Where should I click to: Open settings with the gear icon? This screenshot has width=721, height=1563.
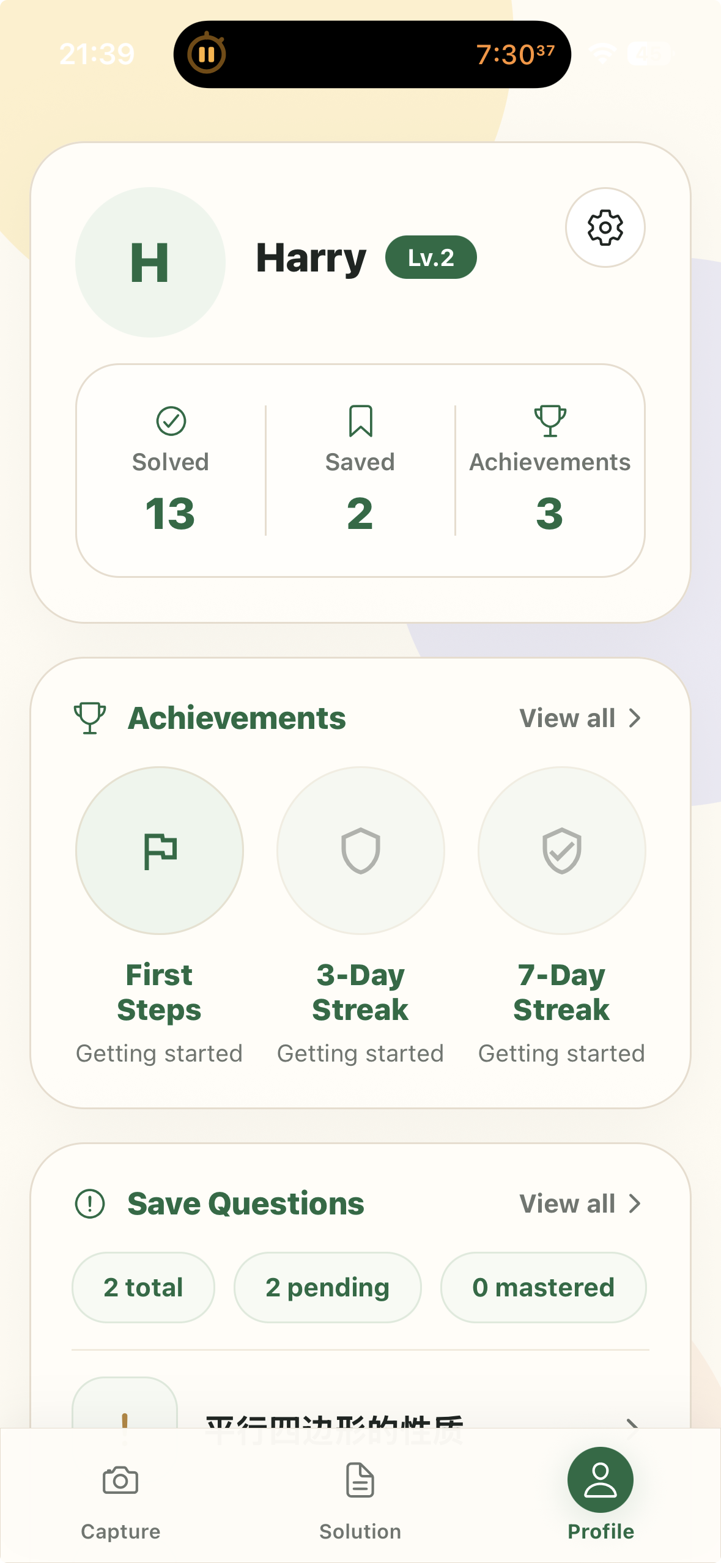point(605,227)
